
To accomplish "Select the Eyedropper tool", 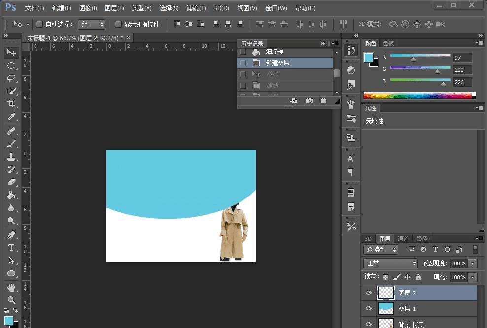I will [11, 117].
